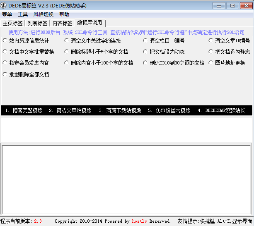
Task: Click the 博客完整模版 link in black banner
Action: click(27, 111)
